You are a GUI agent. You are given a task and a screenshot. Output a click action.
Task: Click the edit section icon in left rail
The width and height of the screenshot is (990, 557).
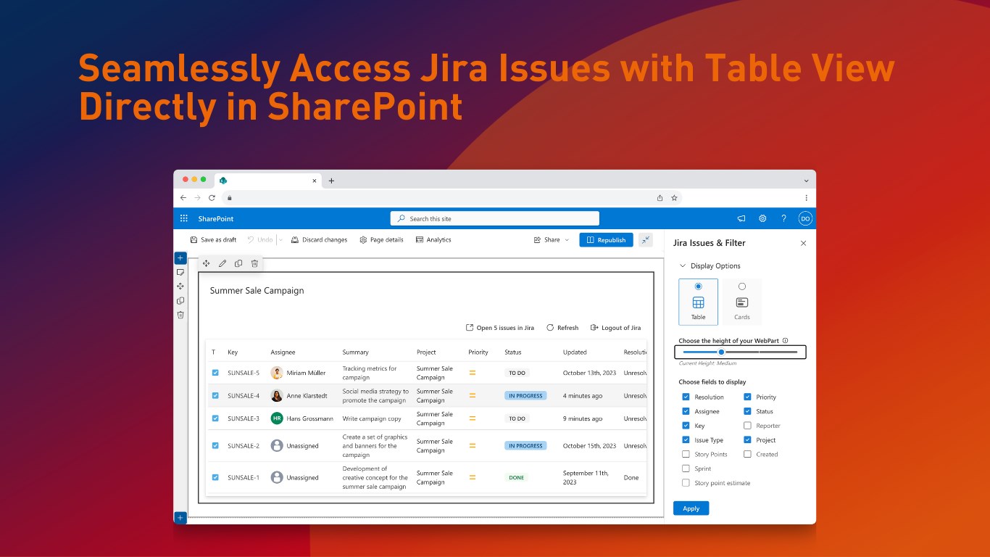(x=180, y=272)
